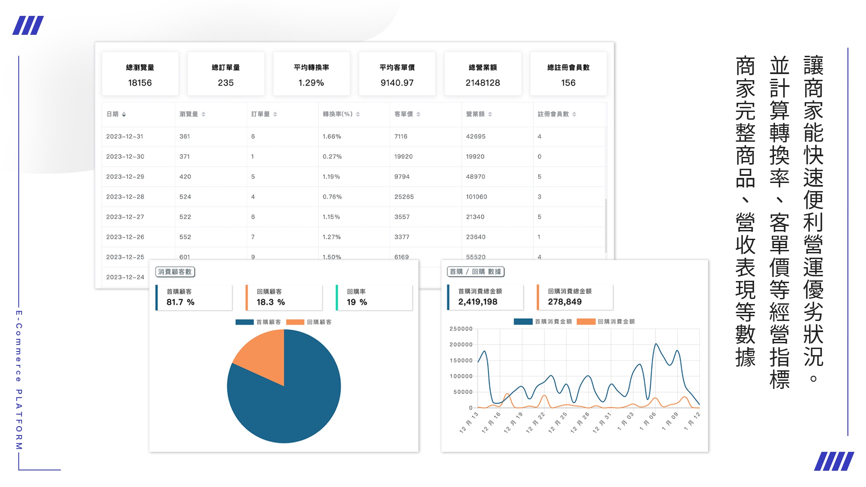The height and width of the screenshot is (487, 866).
Task: Hide 回購消費金額 series via legend
Action: click(x=606, y=321)
